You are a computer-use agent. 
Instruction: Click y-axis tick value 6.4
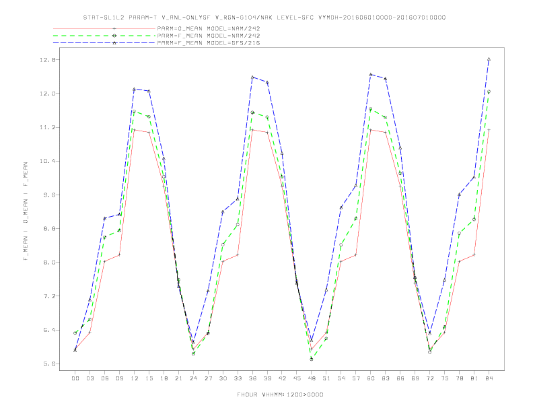(49, 330)
